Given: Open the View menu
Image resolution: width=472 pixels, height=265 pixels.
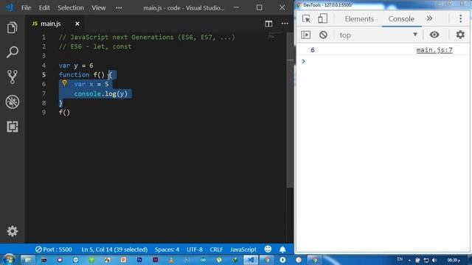Looking at the screenshot, I should point(98,7).
